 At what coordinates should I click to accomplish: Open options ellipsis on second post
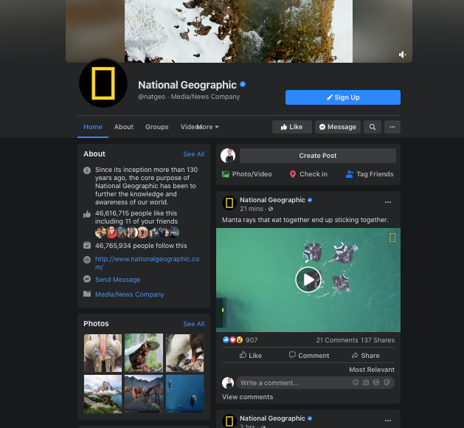388,421
